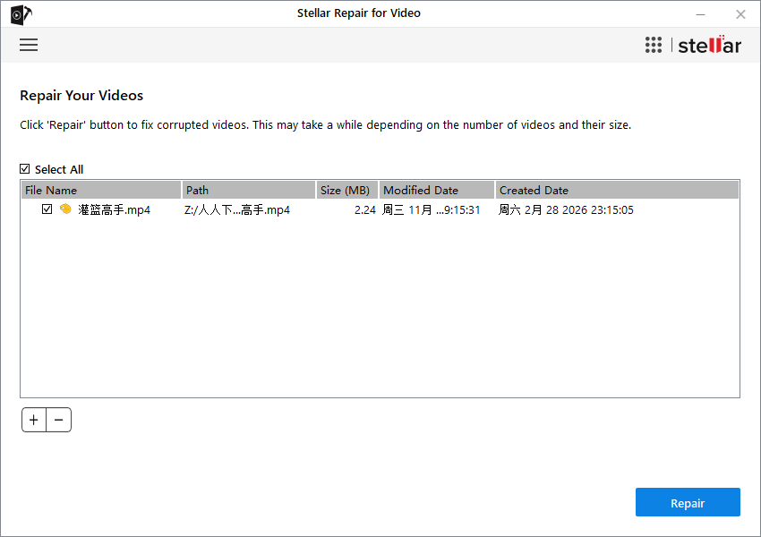Image resolution: width=761 pixels, height=537 pixels.
Task: Click the Size (MB) column header
Action: coord(346,190)
